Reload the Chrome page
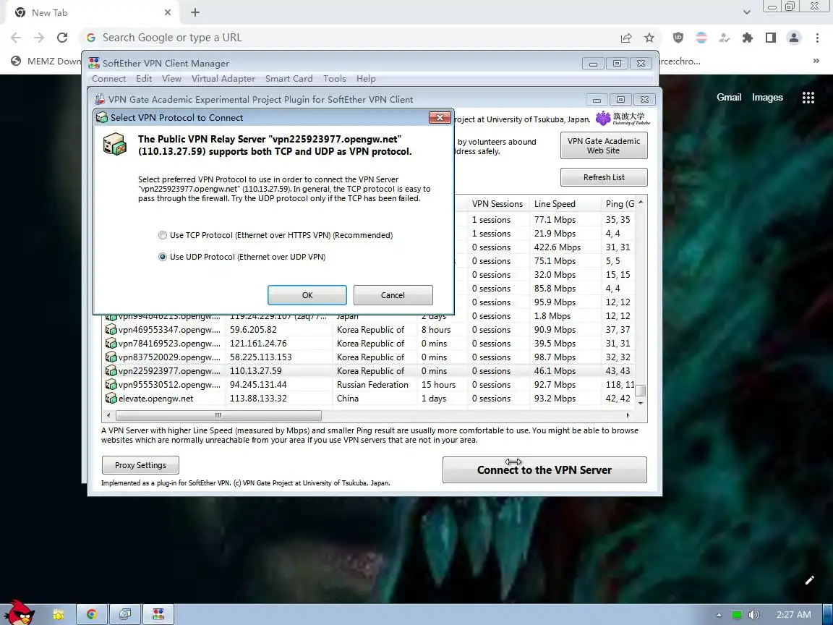Screen dimensions: 833x625 click(62, 38)
